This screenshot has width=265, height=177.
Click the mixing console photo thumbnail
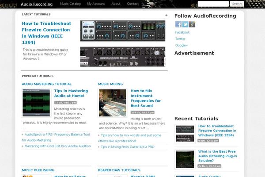(x=112, y=103)
